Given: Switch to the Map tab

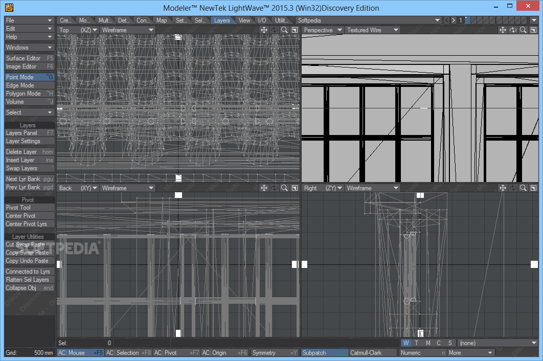Looking at the screenshot, I should click(162, 20).
